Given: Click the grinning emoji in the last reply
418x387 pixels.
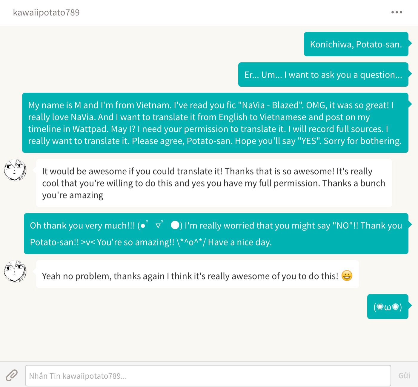Looking at the screenshot, I should pyautogui.click(x=347, y=276).
